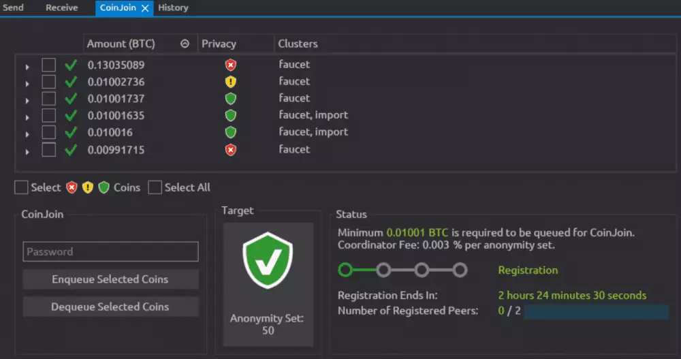Click the green checkmark beside 0.13035089
The image size is (681, 359).
(71, 65)
